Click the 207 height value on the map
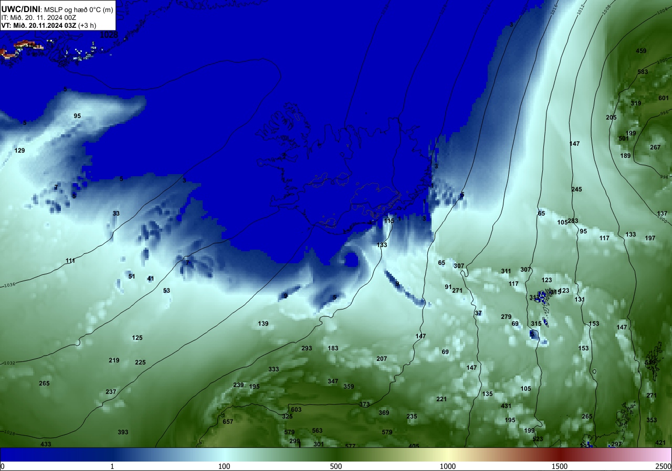Image resolution: width=672 pixels, height=471 pixels. pos(382,359)
